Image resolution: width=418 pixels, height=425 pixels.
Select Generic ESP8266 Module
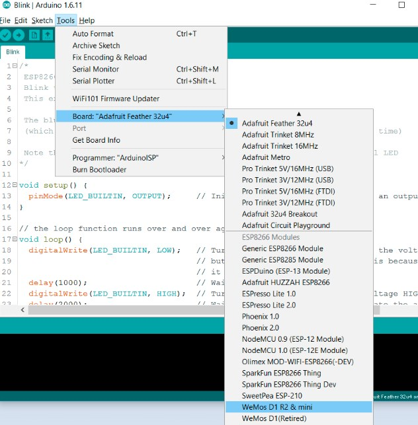pos(300,249)
